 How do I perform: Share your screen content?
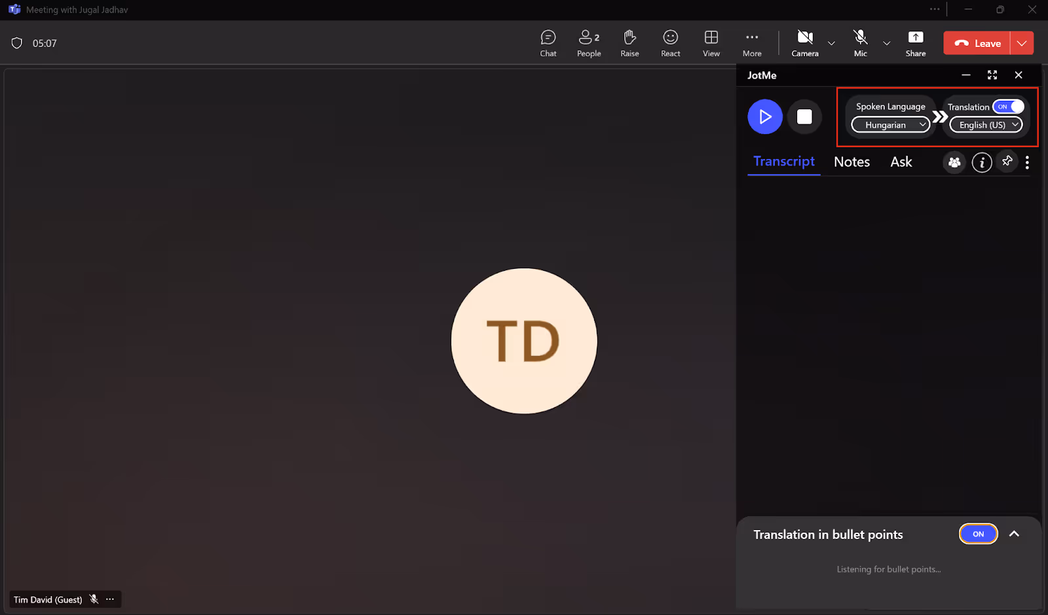click(x=916, y=43)
